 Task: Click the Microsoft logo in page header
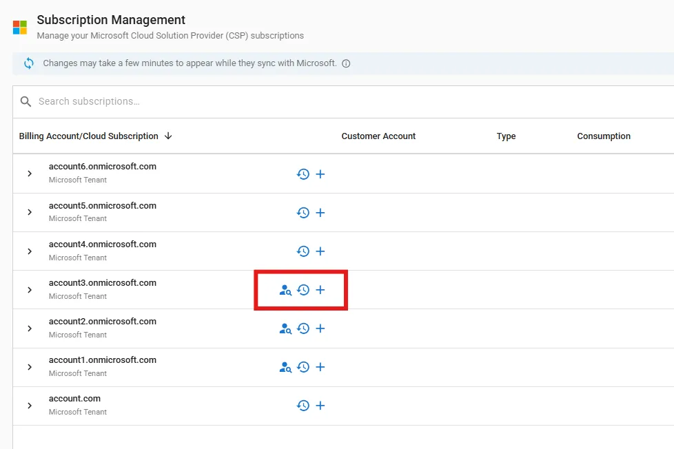click(20, 27)
